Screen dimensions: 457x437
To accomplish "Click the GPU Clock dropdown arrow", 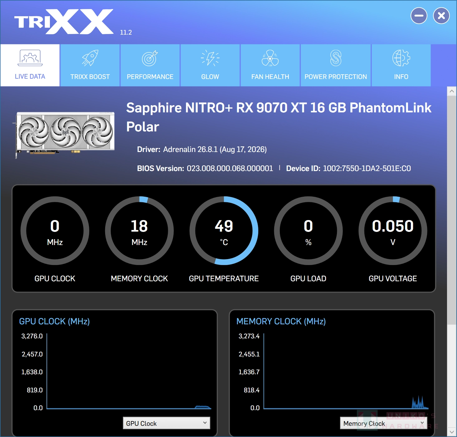I will point(205,423).
